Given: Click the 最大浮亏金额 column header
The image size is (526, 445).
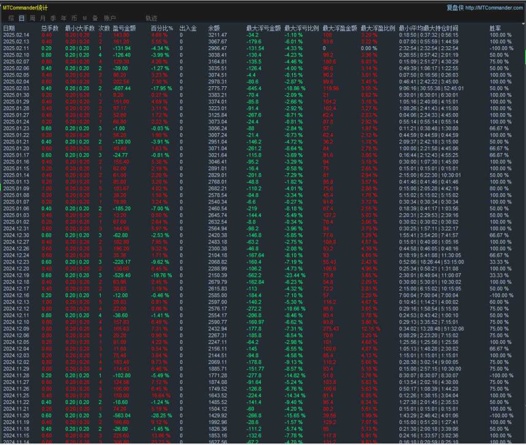Looking at the screenshot, I should pos(263,28).
